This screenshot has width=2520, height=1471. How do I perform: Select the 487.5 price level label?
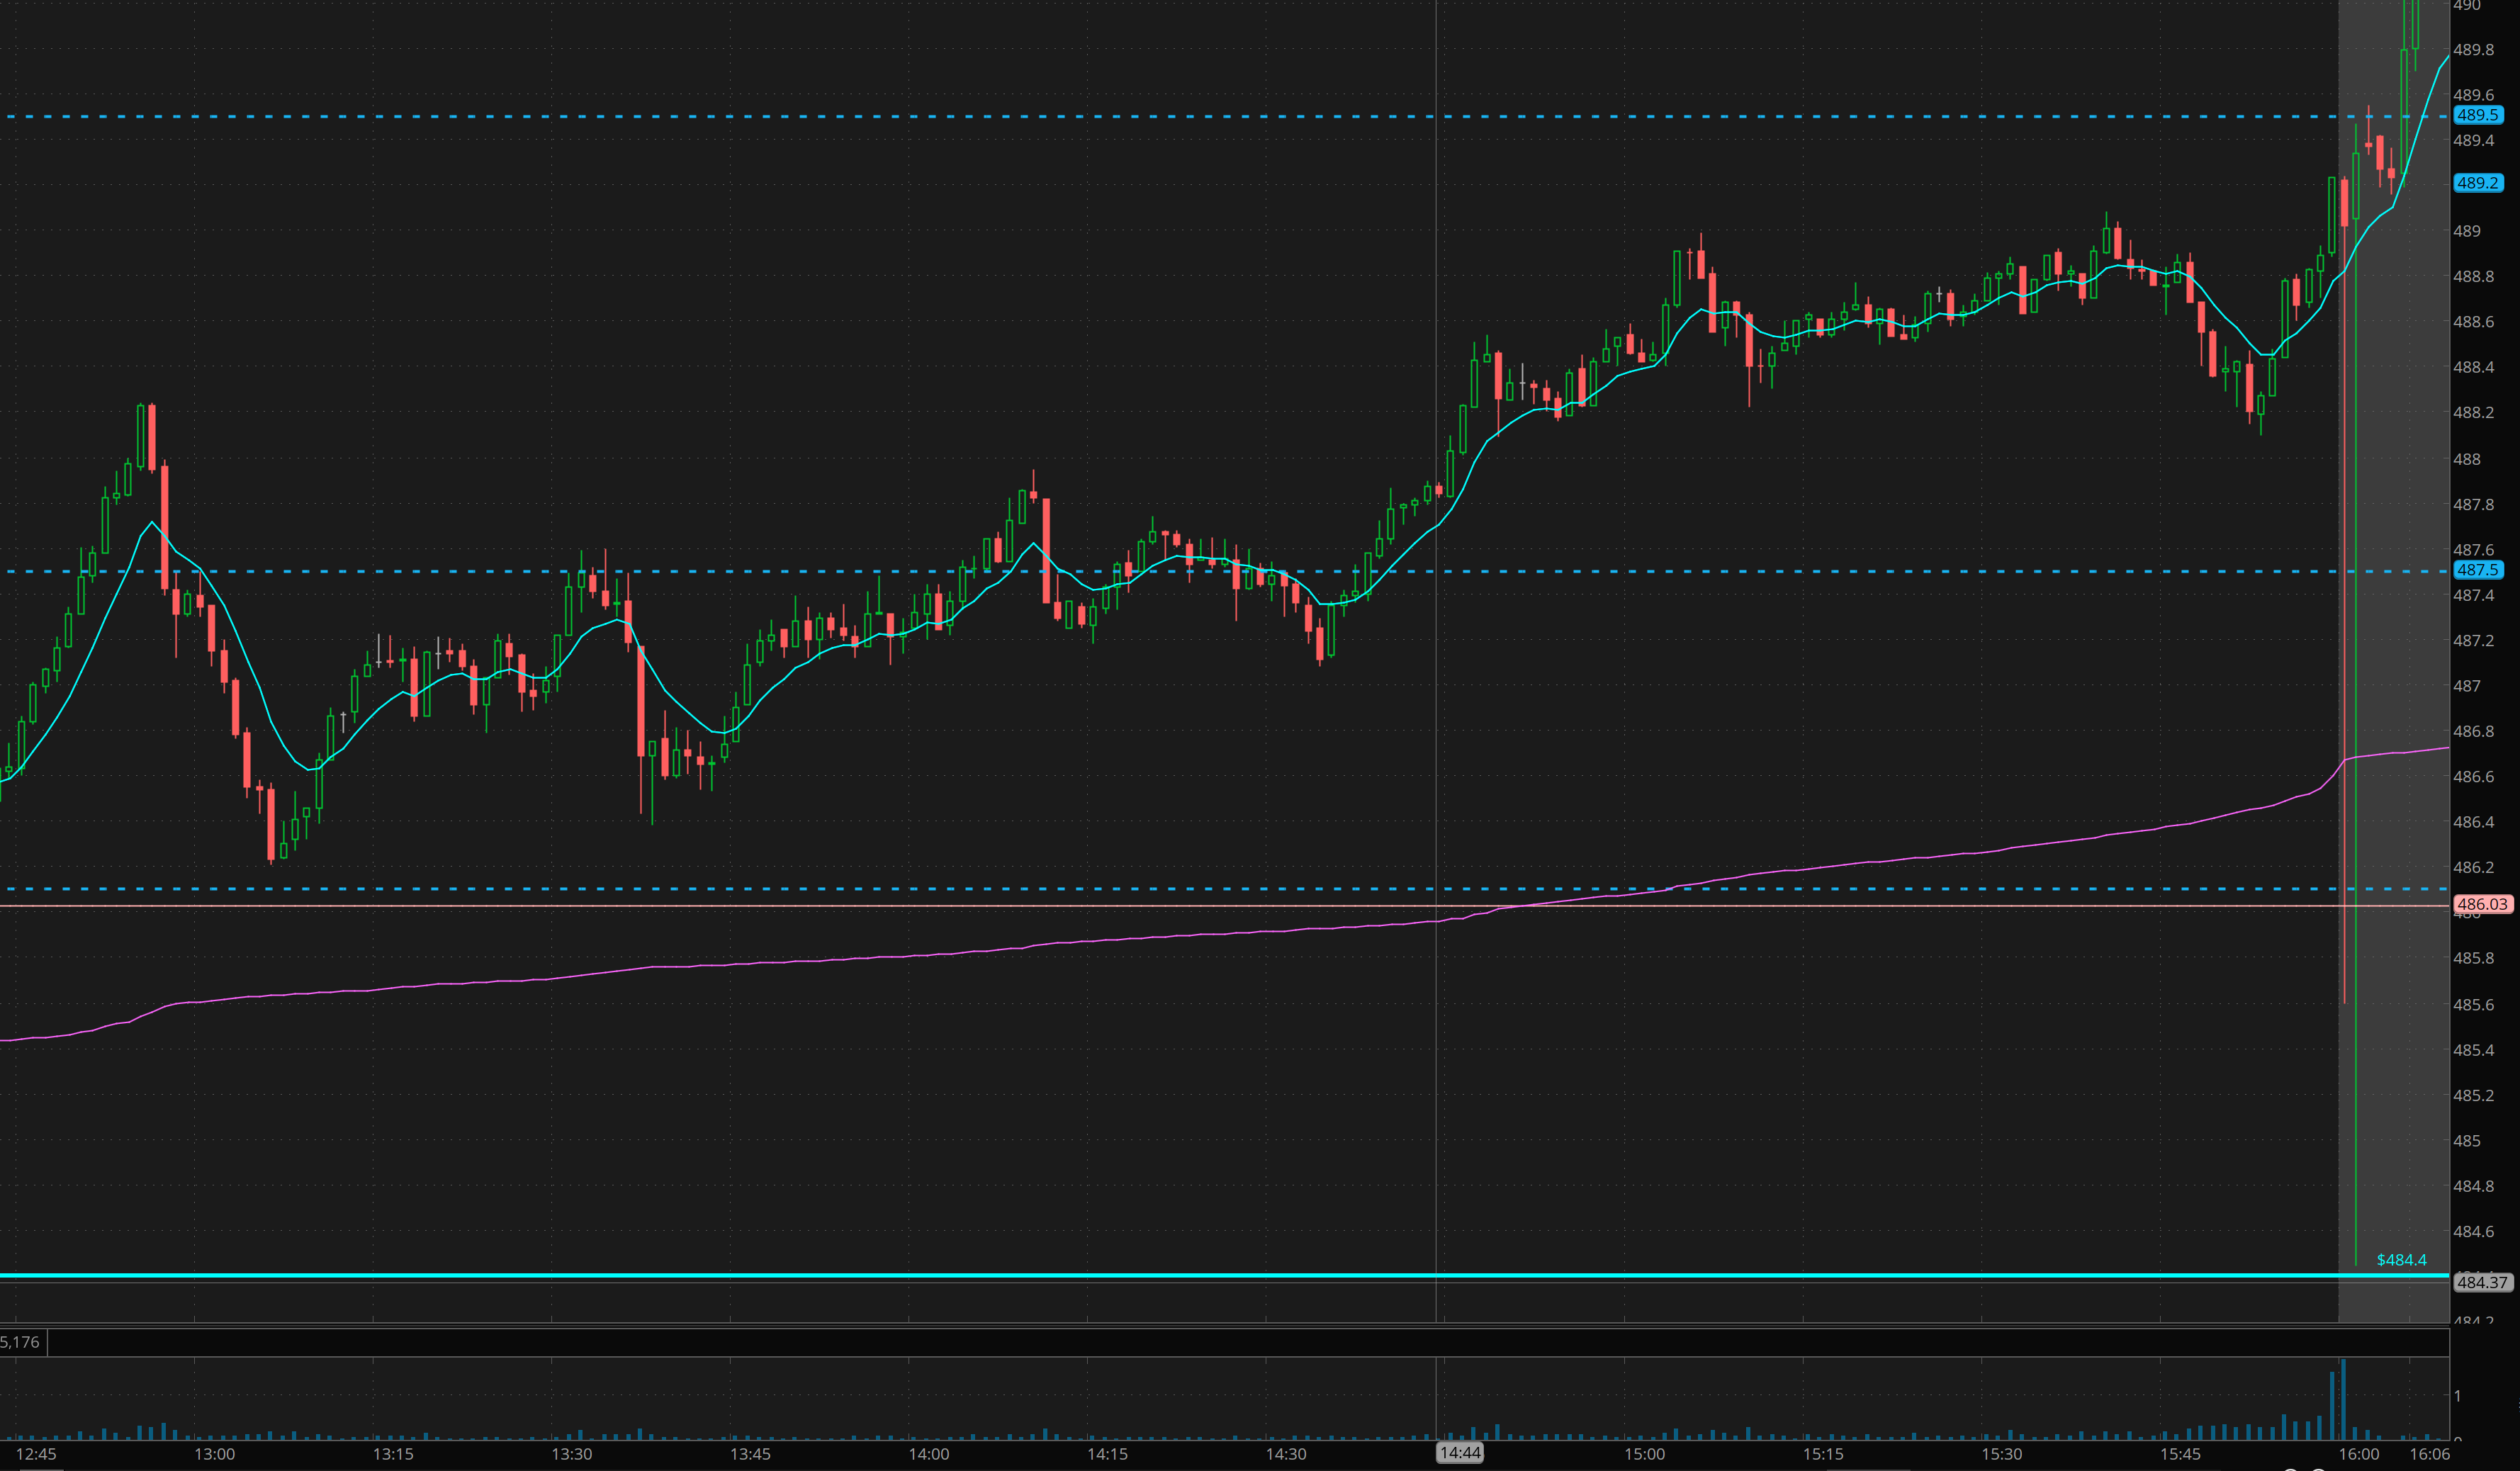[2478, 570]
